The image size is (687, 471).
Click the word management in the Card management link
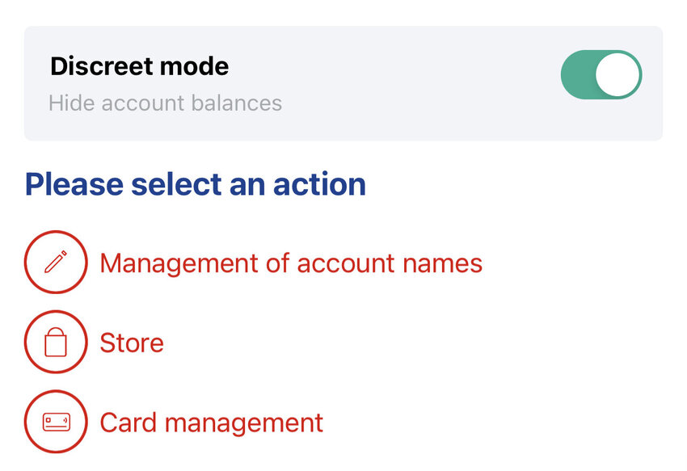[244, 424]
